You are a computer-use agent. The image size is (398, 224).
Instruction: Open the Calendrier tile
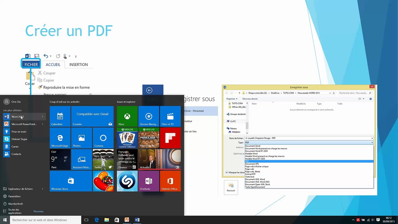tap(60, 116)
